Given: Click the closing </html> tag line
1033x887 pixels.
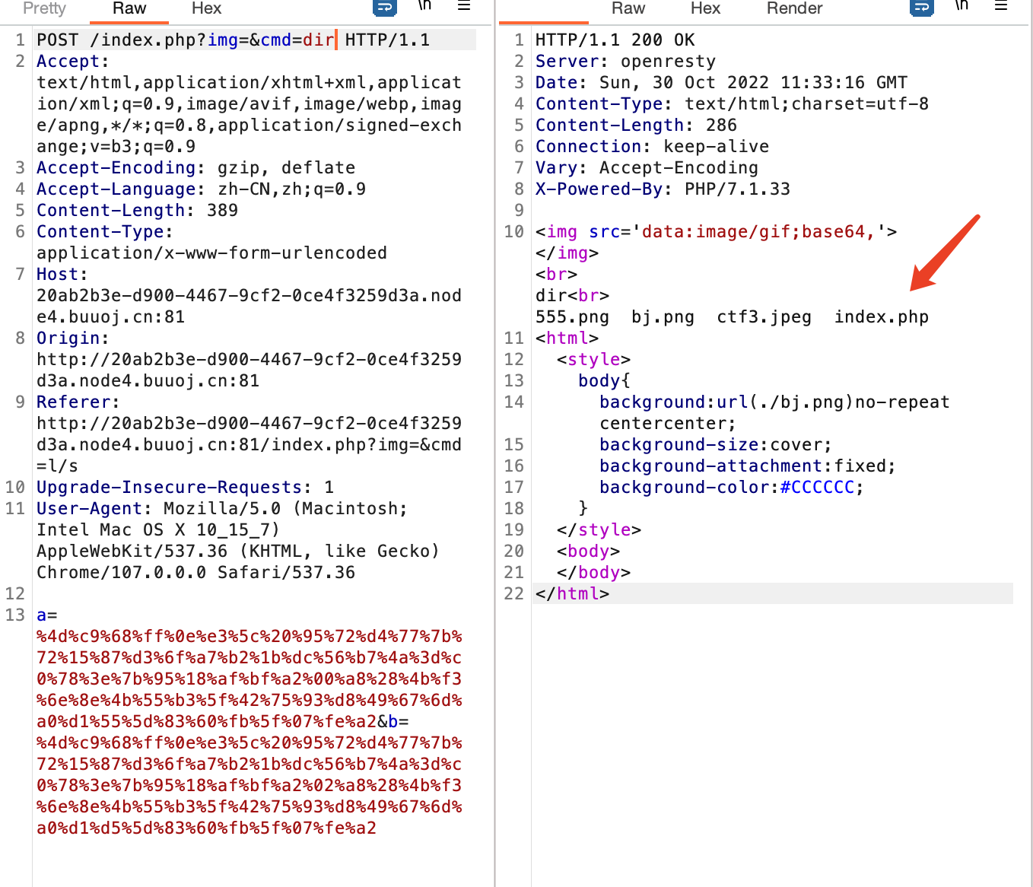Looking at the screenshot, I should click(x=572, y=593).
